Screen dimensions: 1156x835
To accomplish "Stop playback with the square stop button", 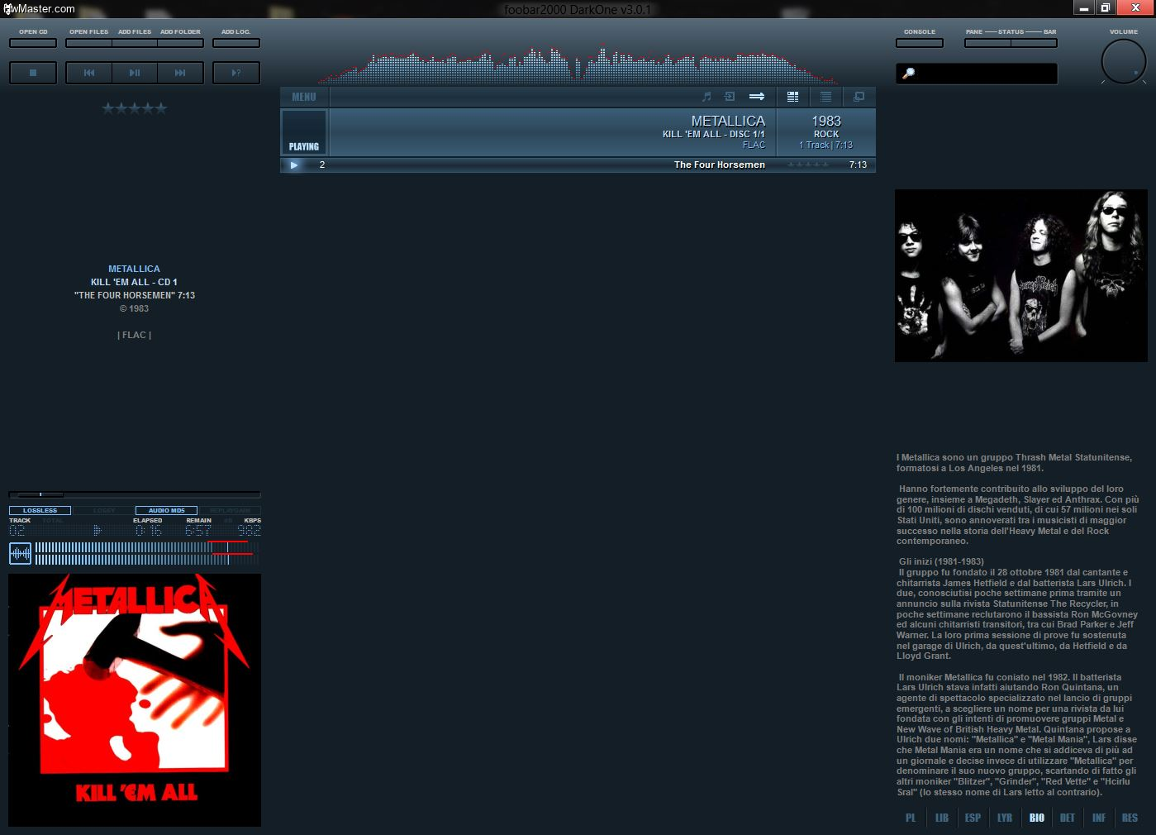I will (x=33, y=73).
